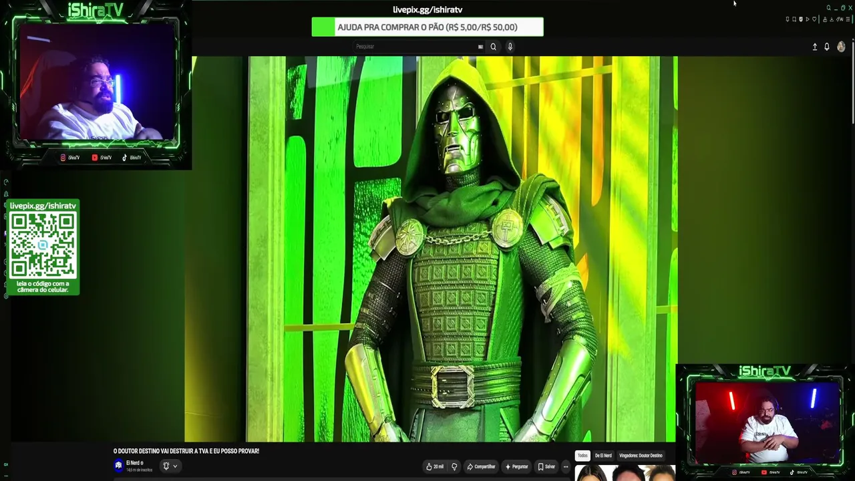Open the browser downloads icon
Image resolution: width=855 pixels, height=481 pixels.
click(832, 19)
